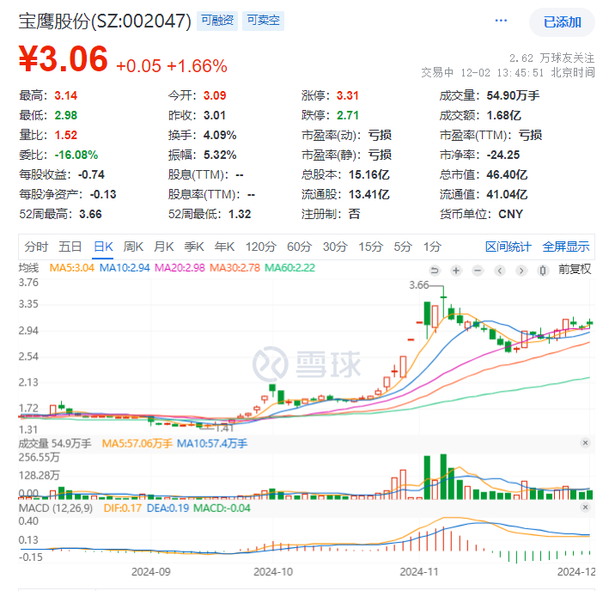609x591 pixels.
Task: Click the 2024-11 date axis label
Action: coord(419,572)
